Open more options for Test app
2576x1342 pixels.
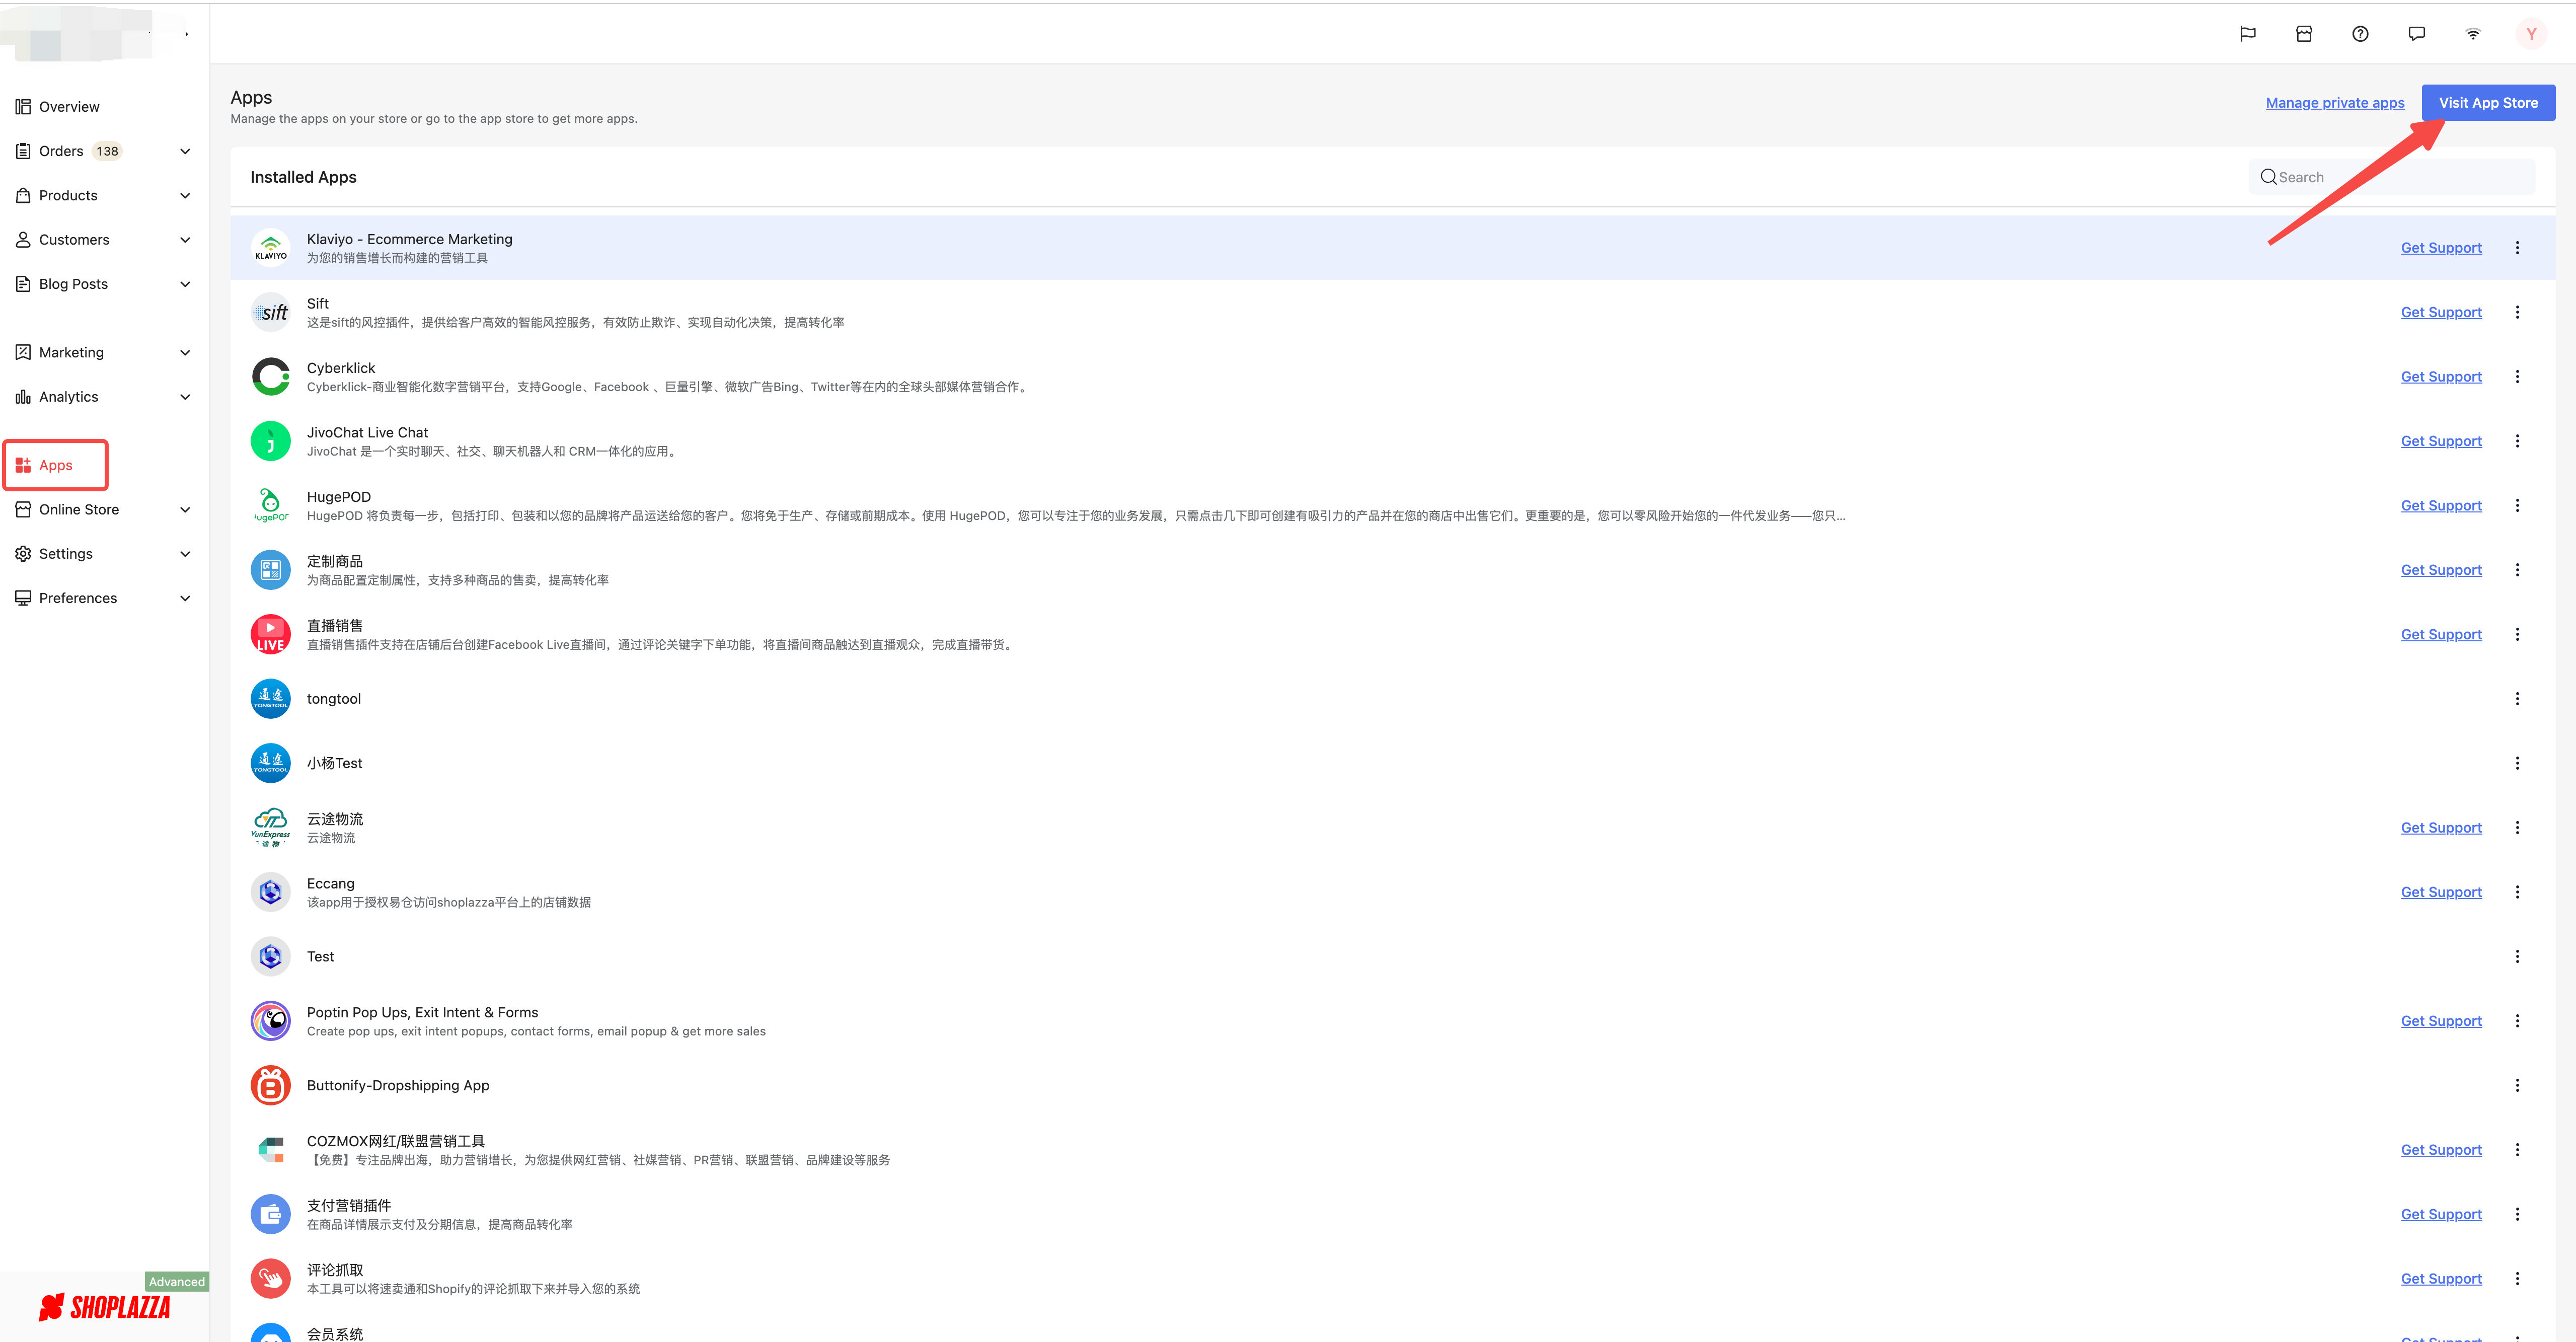2517,957
